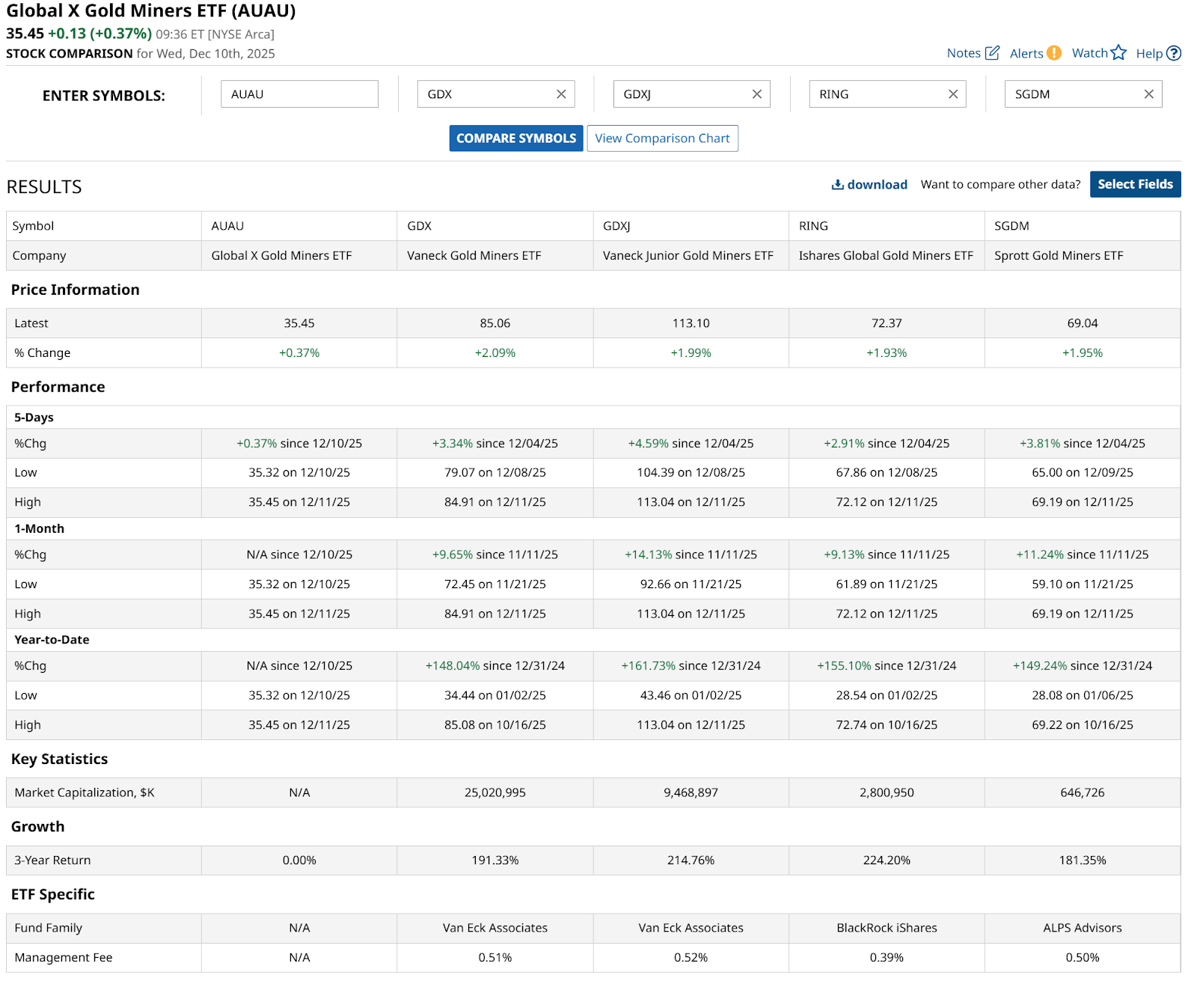Click the Alerts link text
Viewport: 1197px width, 987px height.
tap(1026, 54)
